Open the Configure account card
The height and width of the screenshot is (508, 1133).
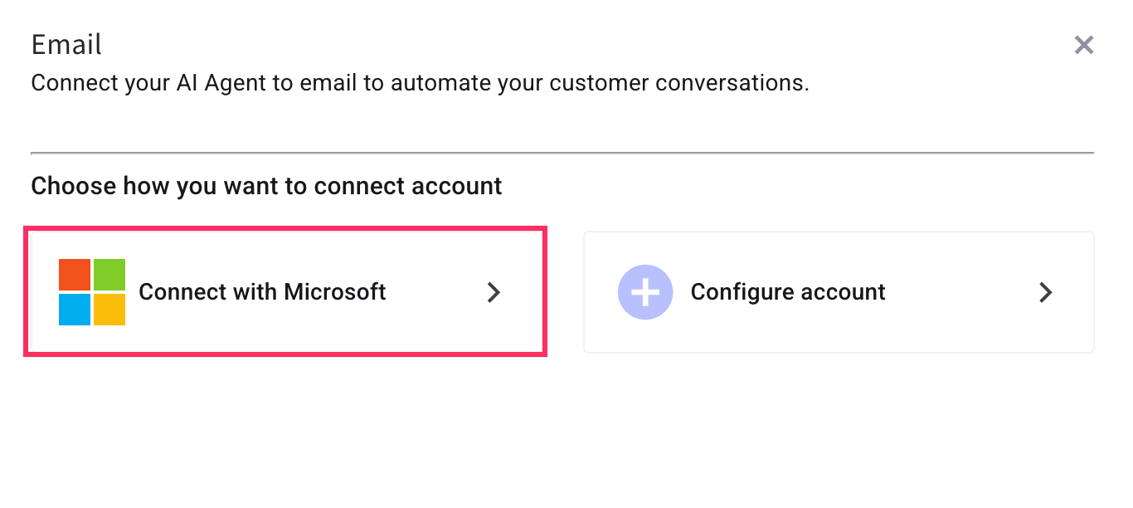tap(839, 292)
